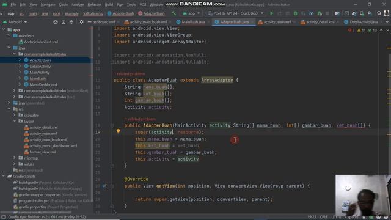Expand the values folder
Screen dimensions: 391x220
pyautogui.click(x=15, y=164)
